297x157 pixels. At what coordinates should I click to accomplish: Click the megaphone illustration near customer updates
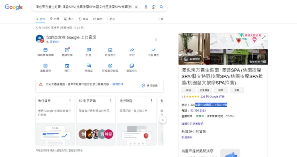point(230,153)
